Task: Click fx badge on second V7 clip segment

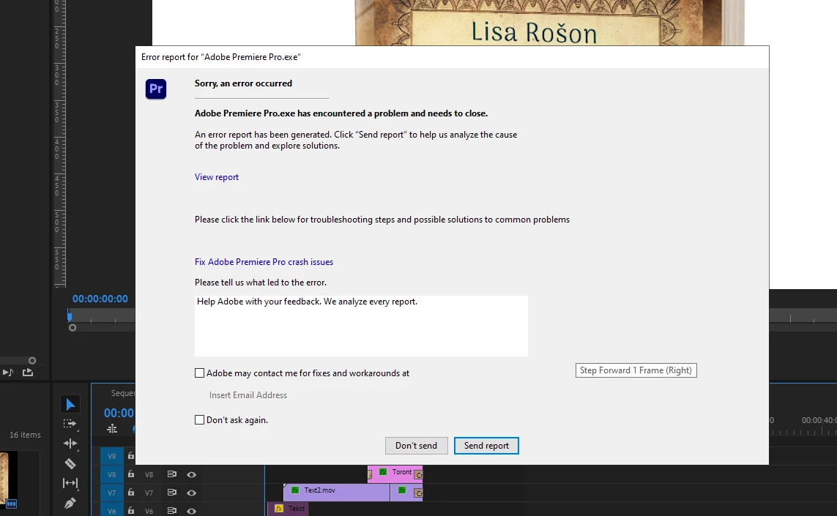Action: coord(402,490)
